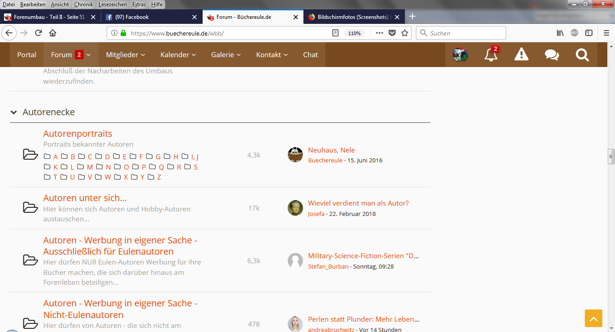Click the user avatar in forum header
The width and height of the screenshot is (615, 332).
[x=460, y=55]
